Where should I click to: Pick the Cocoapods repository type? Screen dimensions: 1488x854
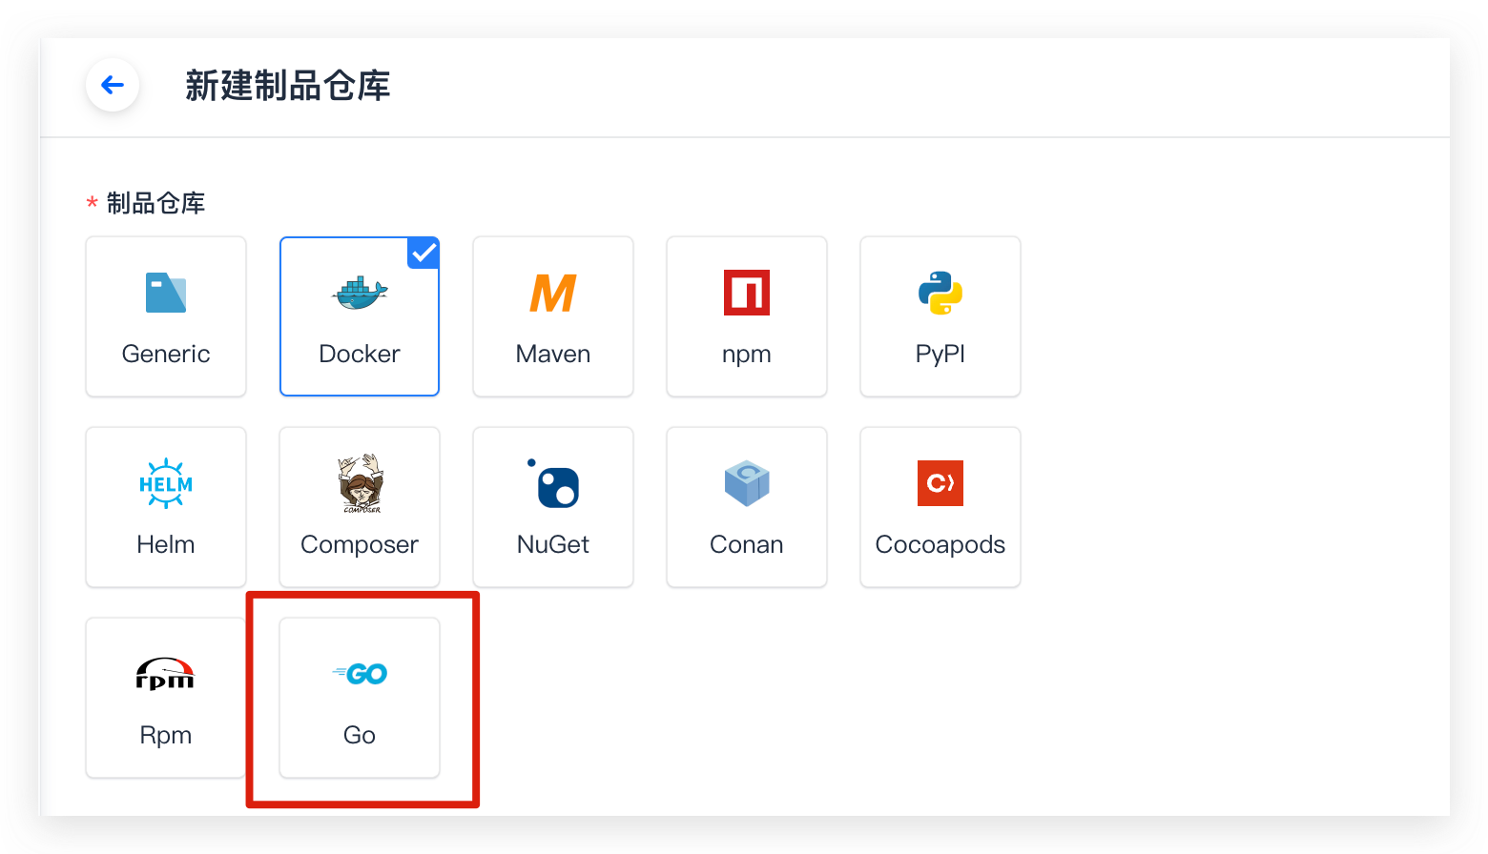coord(940,507)
